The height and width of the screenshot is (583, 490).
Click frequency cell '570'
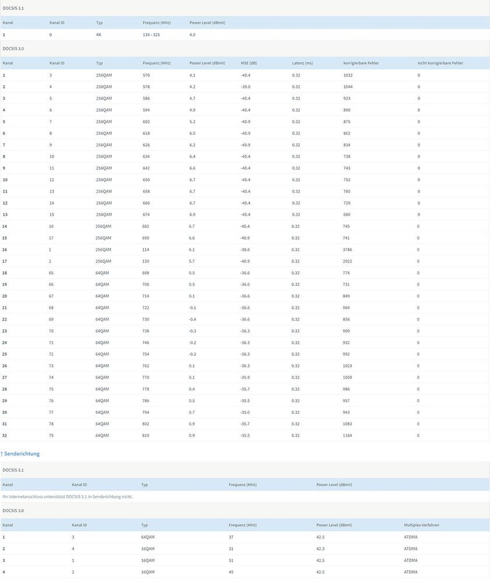click(x=146, y=75)
